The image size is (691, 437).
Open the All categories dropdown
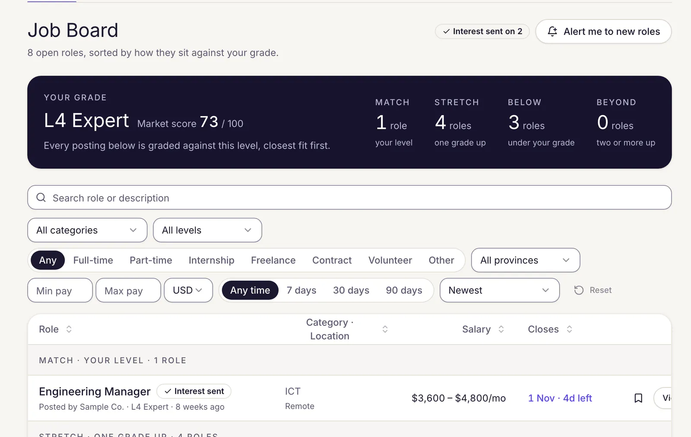coord(87,230)
